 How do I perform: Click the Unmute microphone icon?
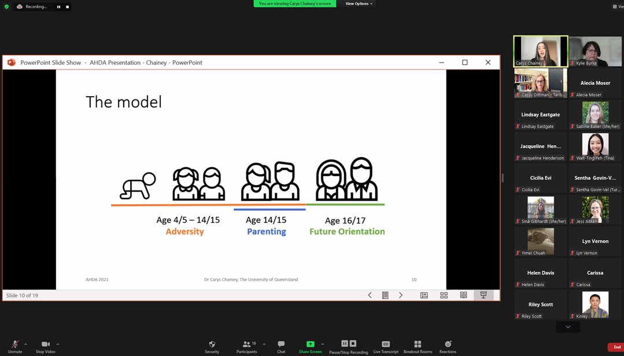click(15, 344)
